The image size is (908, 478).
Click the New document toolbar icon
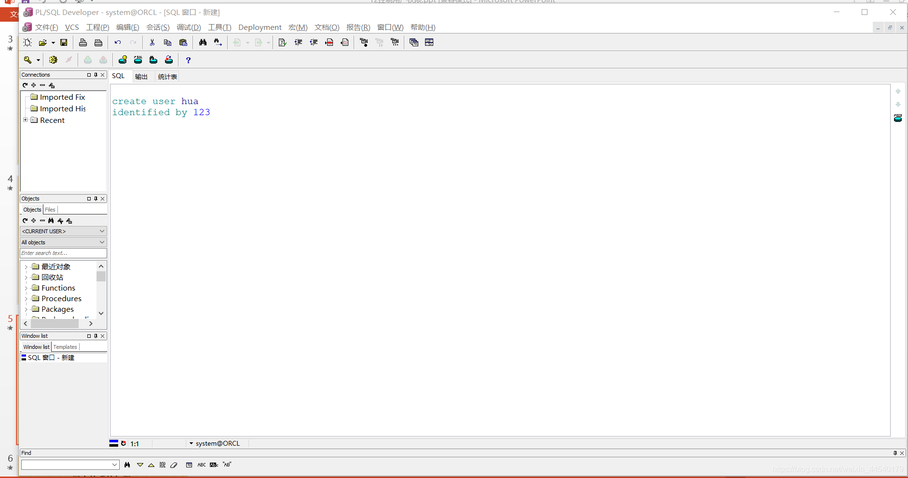[x=28, y=42]
